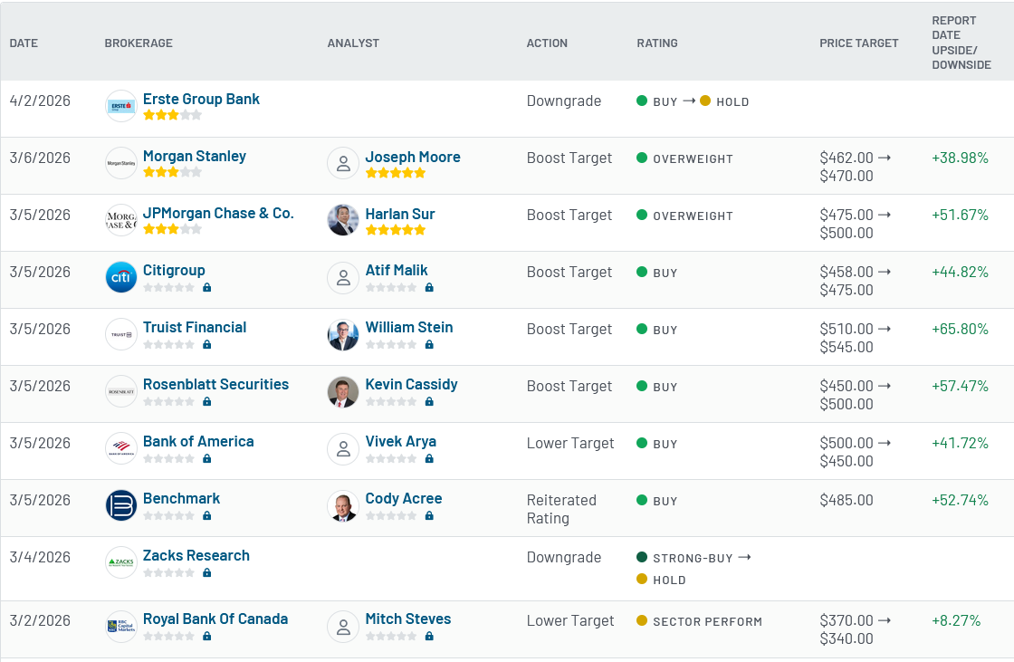This screenshot has width=1014, height=662.
Task: Click the Benchmark logo icon
Action: click(121, 504)
